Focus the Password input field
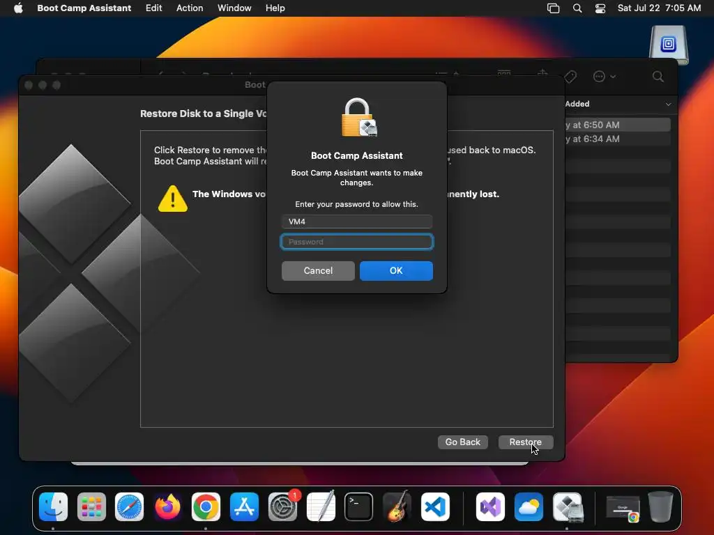 [x=356, y=242]
